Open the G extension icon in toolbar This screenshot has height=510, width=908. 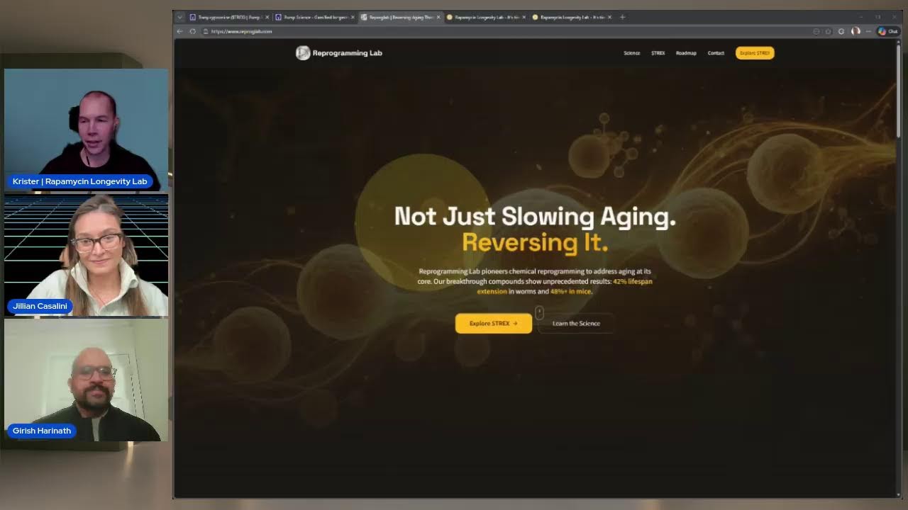click(x=841, y=31)
